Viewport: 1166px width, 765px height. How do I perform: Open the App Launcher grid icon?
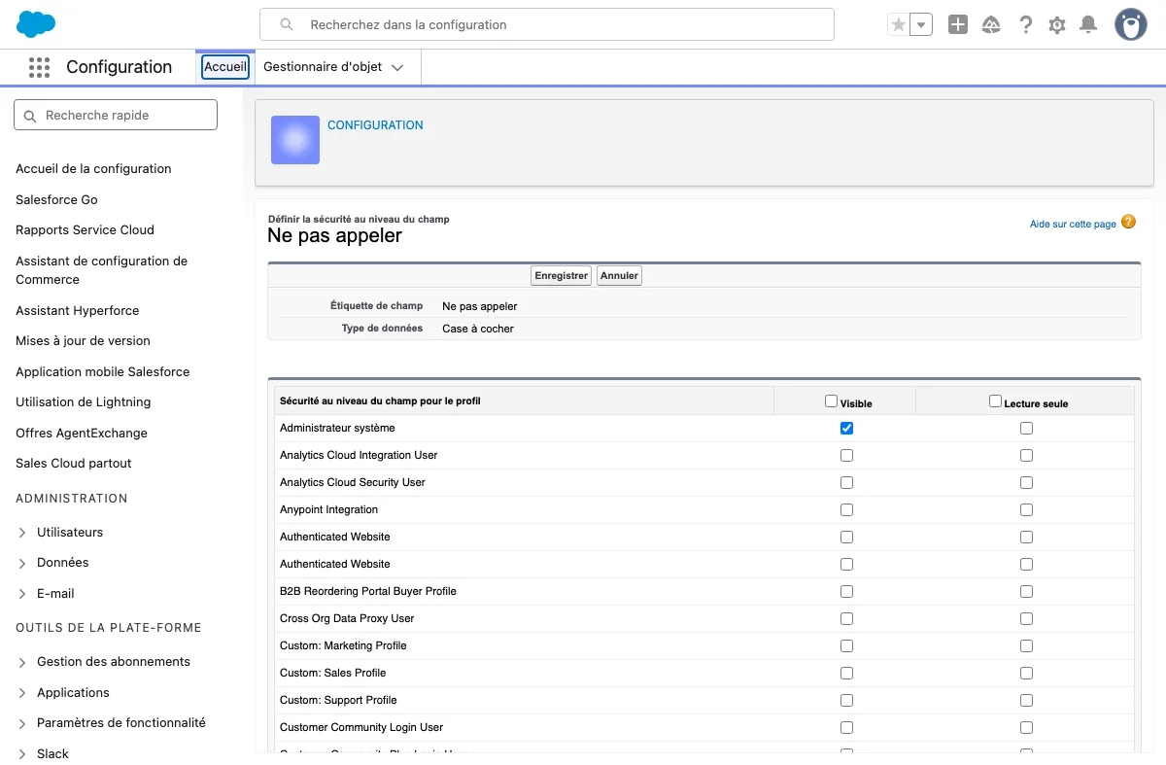[39, 67]
